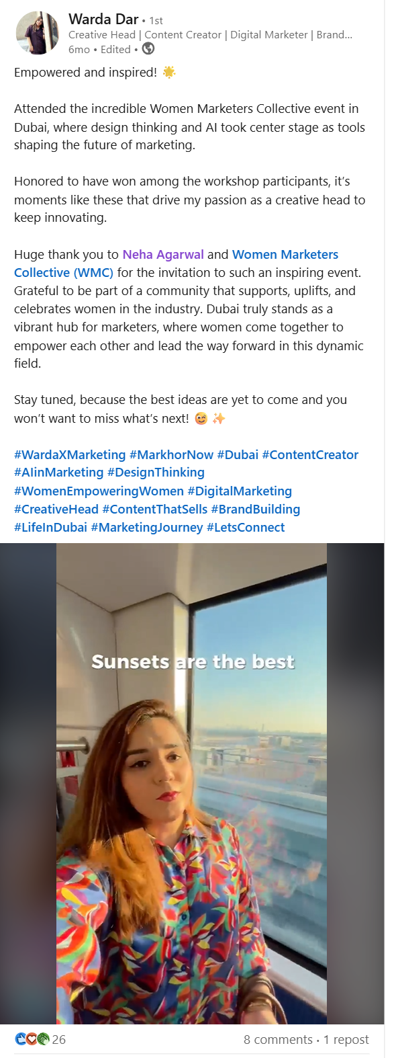Click the #BrandBuilding hashtag
The height and width of the screenshot is (1058, 396).
[256, 510]
